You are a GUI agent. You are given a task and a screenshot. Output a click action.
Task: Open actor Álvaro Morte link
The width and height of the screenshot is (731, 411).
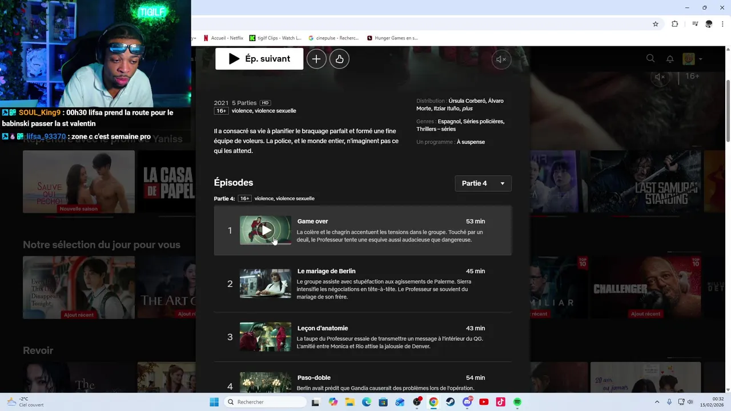coord(460,104)
